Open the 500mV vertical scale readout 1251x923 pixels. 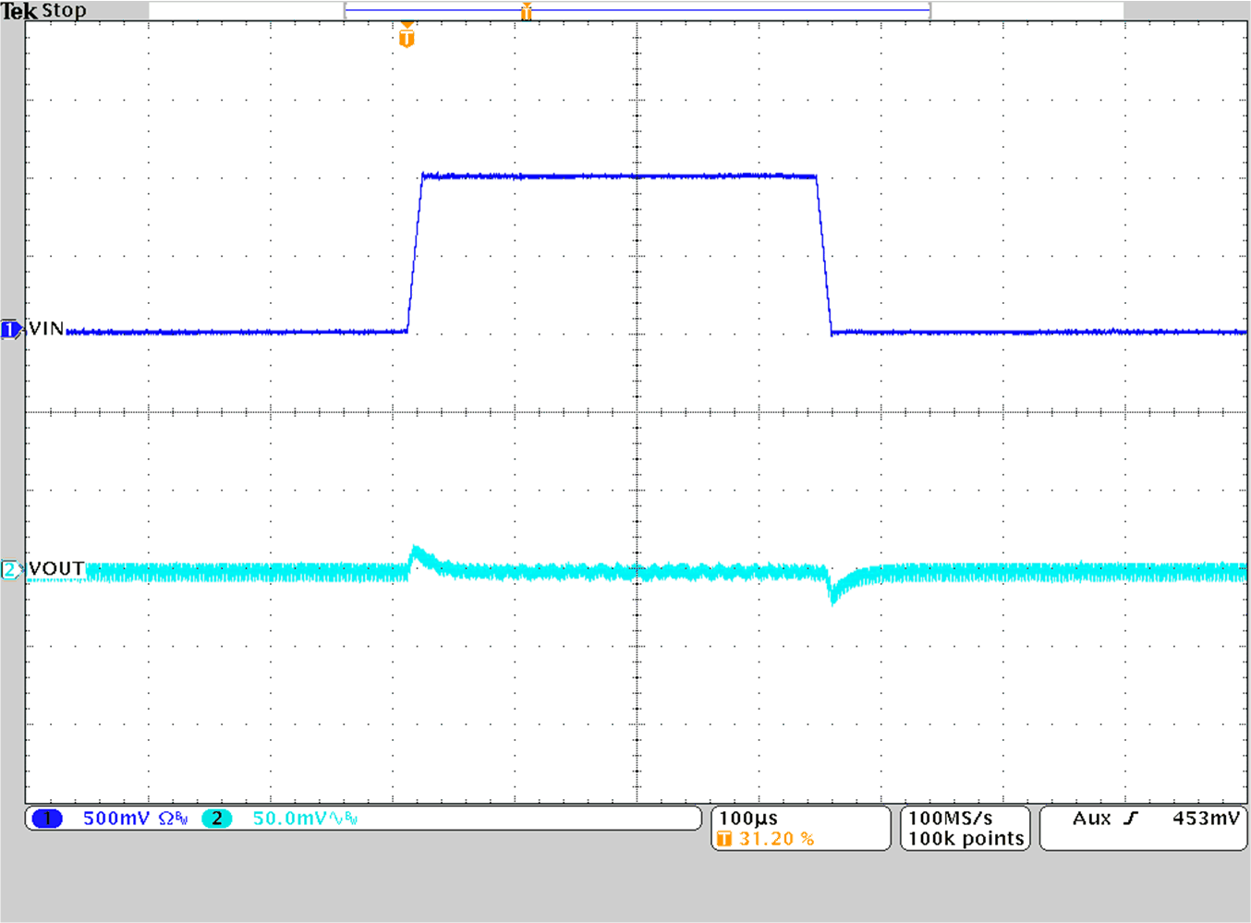[115, 818]
